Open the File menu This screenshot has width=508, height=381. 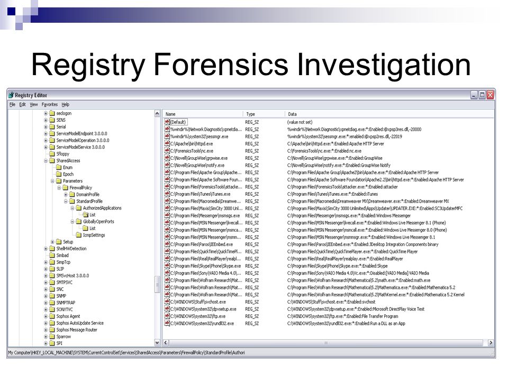coord(12,104)
